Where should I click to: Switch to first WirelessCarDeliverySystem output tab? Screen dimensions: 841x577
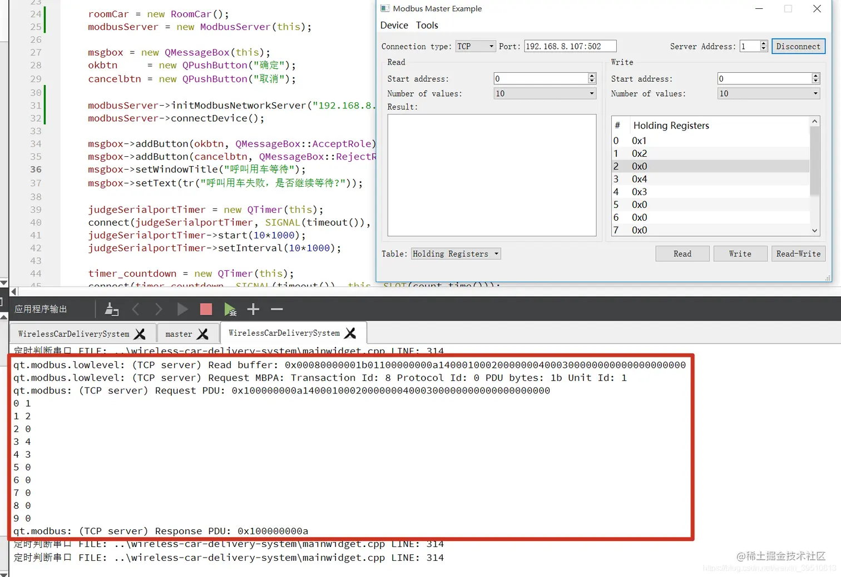[73, 334]
